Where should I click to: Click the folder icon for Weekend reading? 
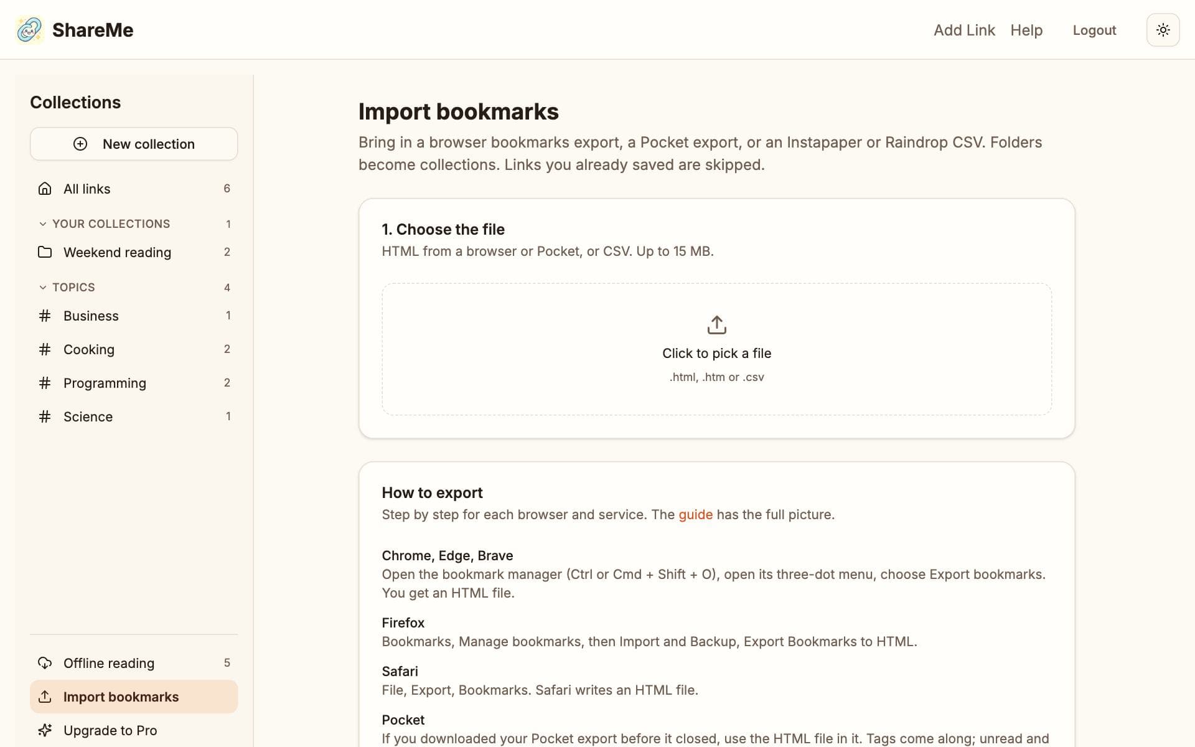(45, 252)
